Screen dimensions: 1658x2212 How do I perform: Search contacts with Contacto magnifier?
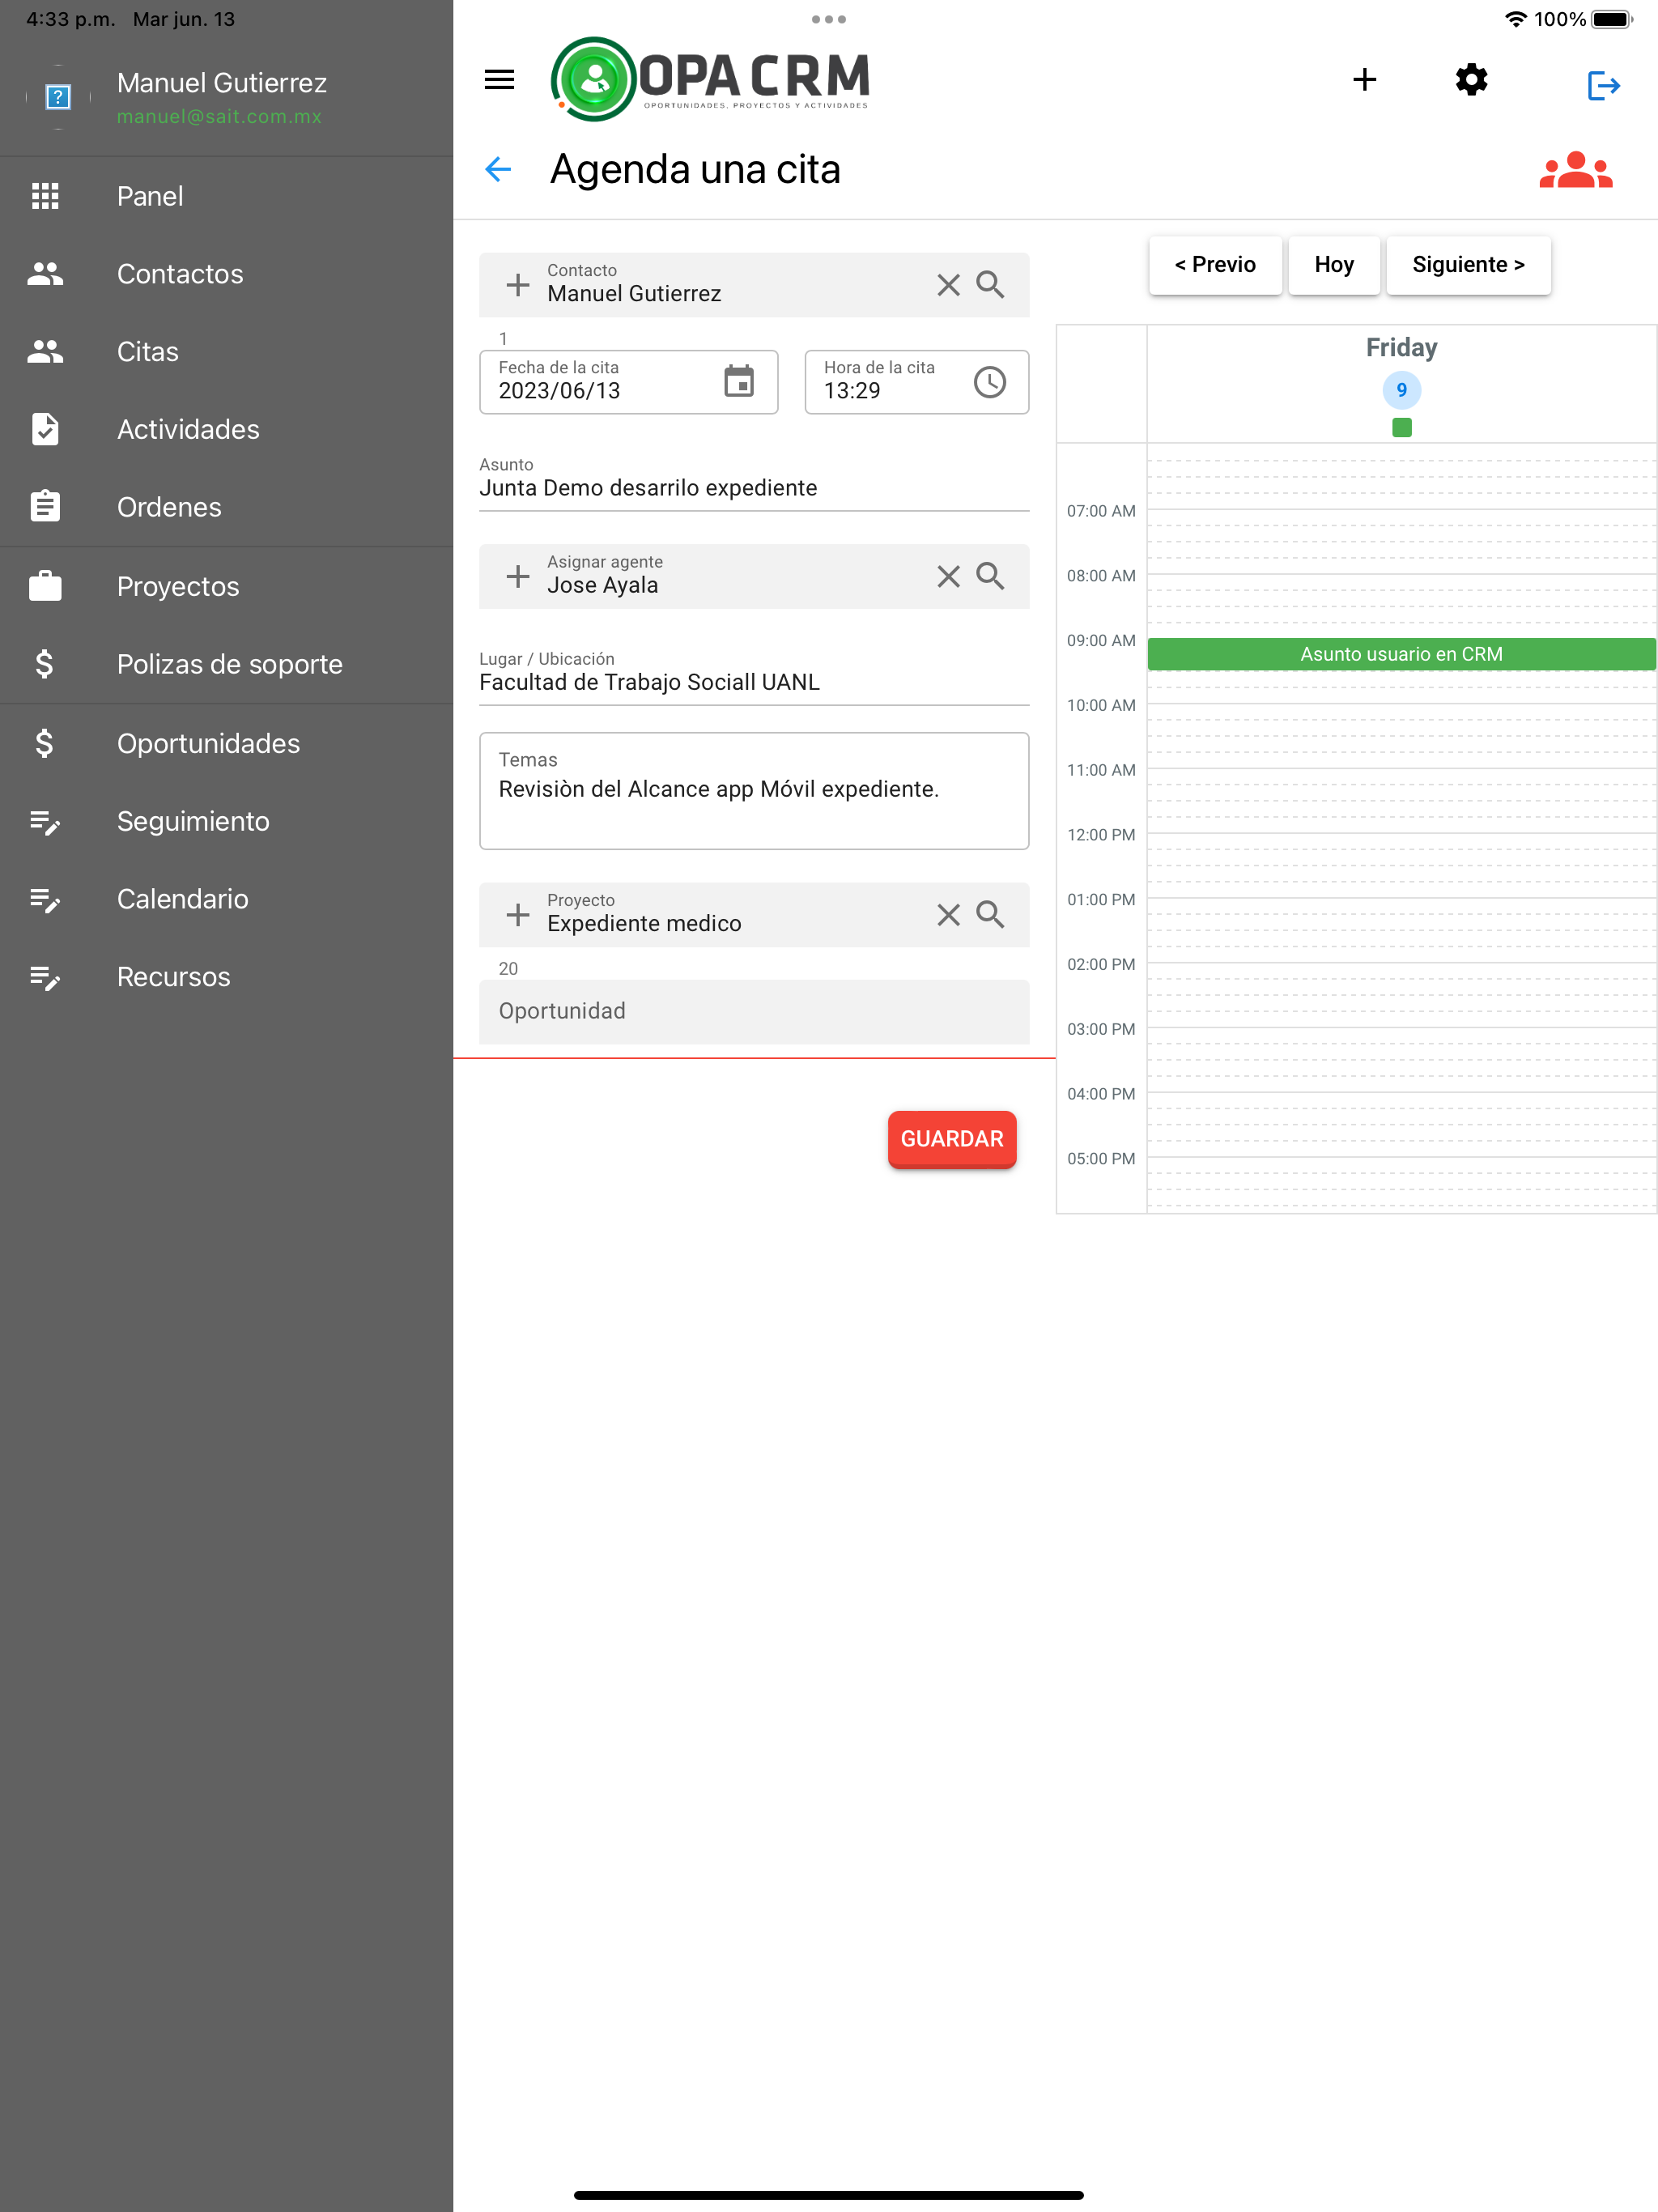pos(990,285)
